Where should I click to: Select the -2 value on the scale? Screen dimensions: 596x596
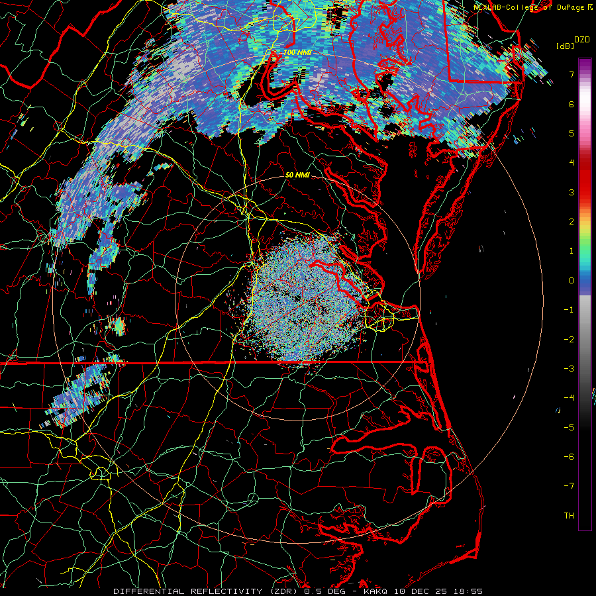[x=569, y=340]
